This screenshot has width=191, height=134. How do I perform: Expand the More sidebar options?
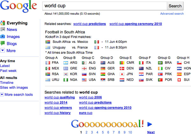tap(3, 50)
